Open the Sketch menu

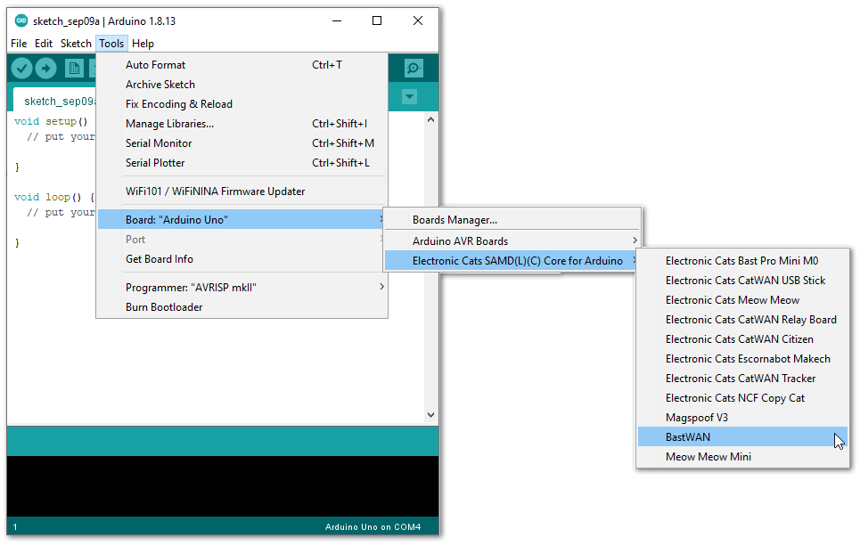click(x=76, y=44)
